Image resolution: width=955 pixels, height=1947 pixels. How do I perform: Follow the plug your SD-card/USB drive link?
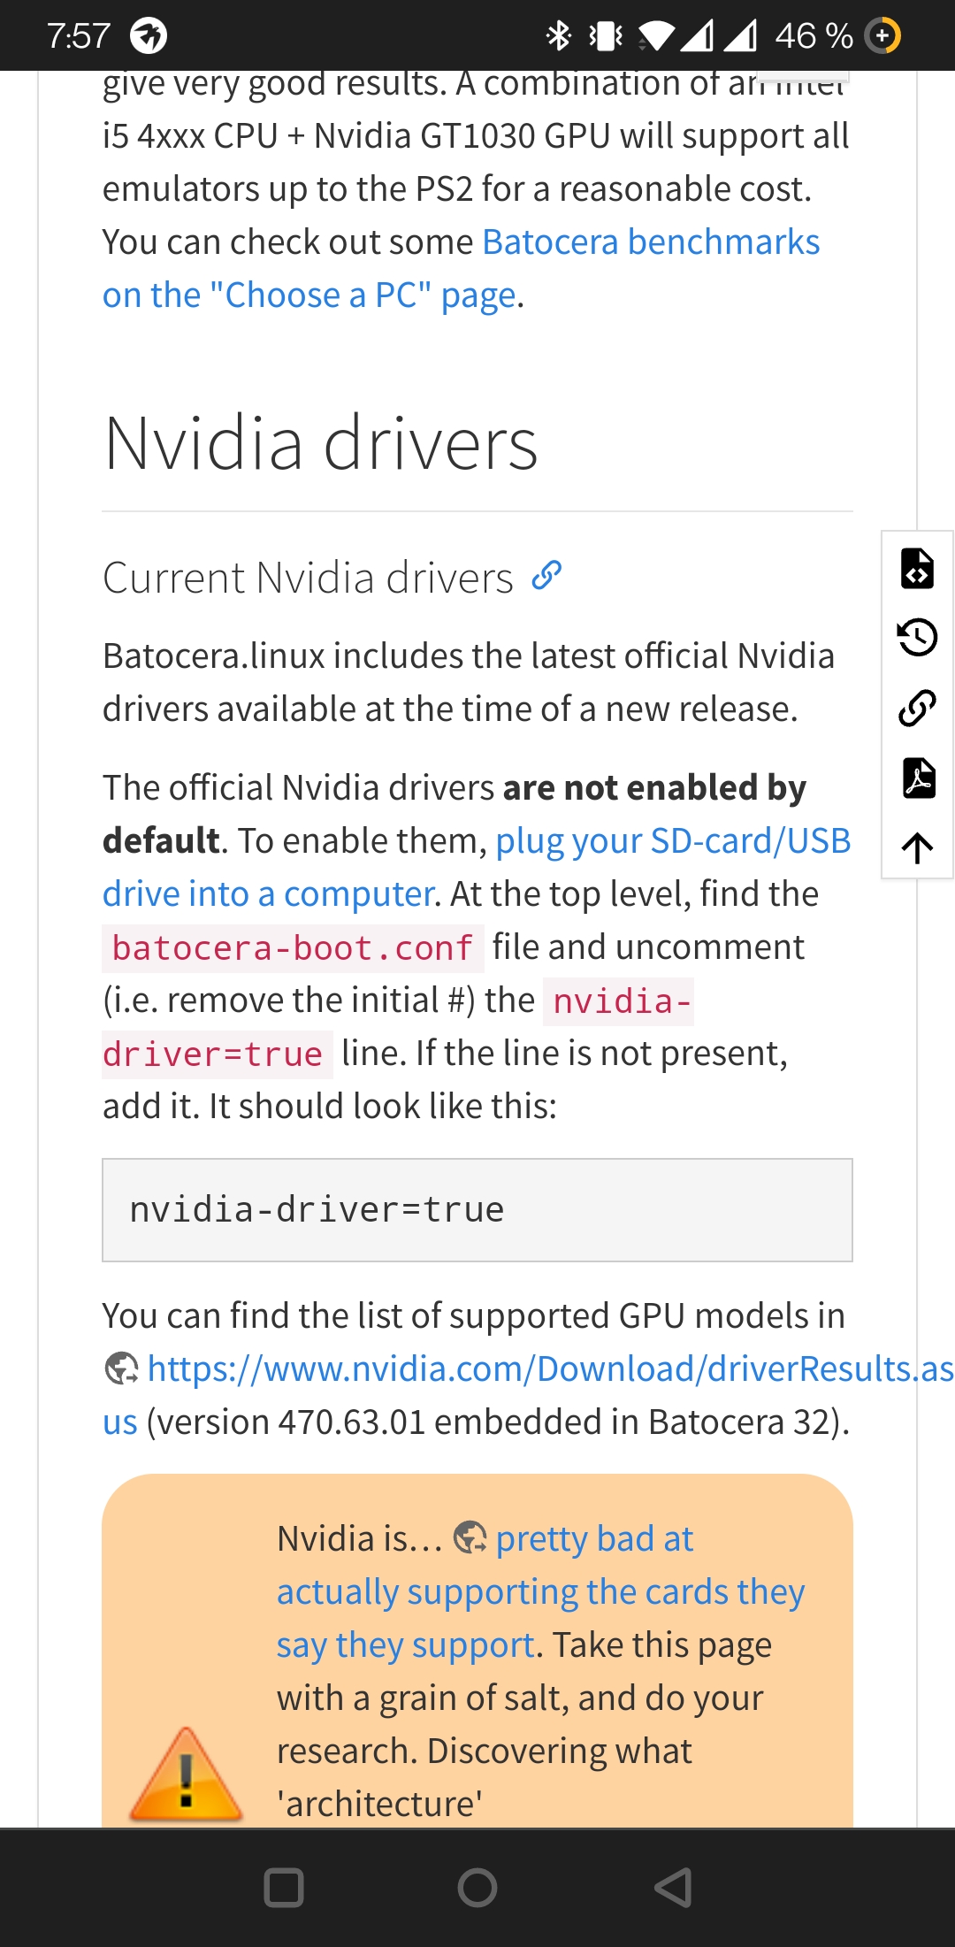(x=477, y=867)
